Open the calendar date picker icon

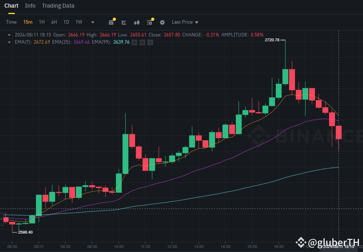click(112, 22)
